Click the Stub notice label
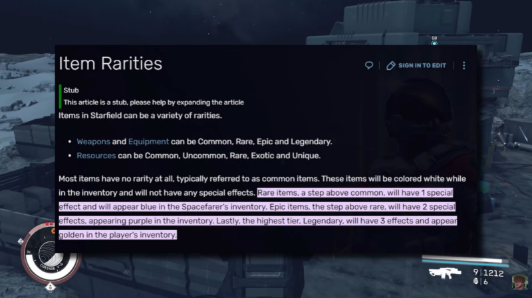Viewport: 532px width, 298px height. pyautogui.click(x=71, y=90)
